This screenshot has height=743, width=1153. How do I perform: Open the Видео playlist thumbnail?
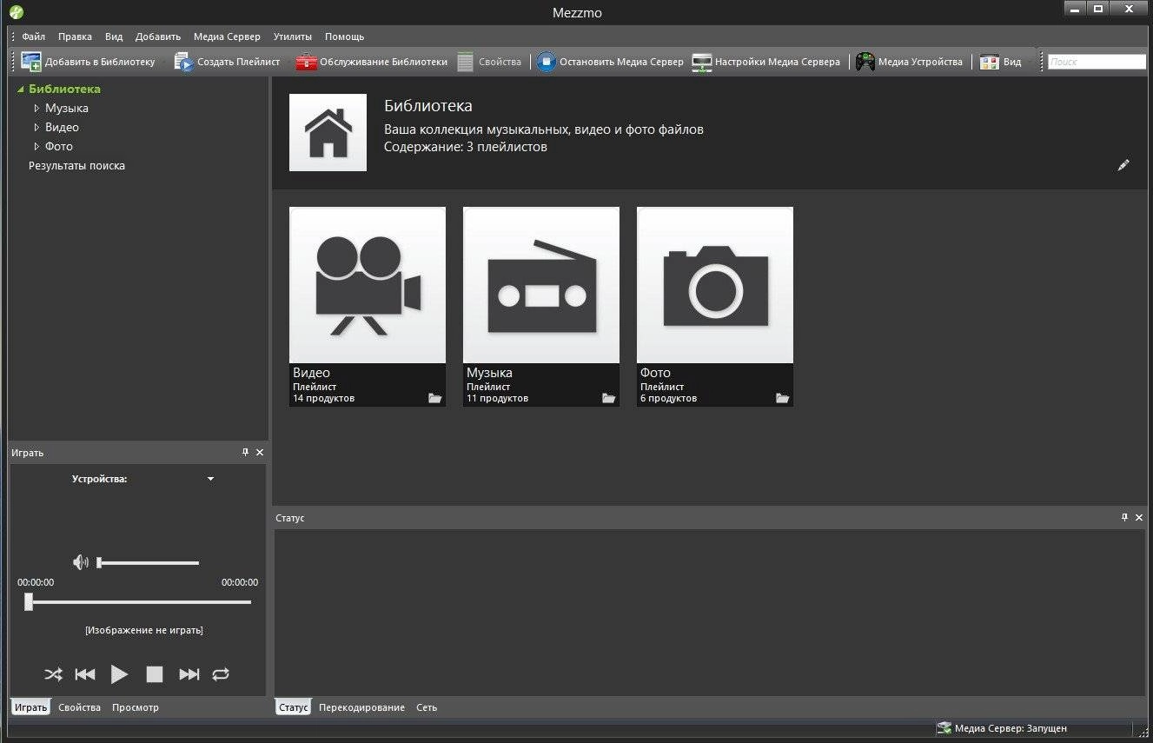pos(368,285)
